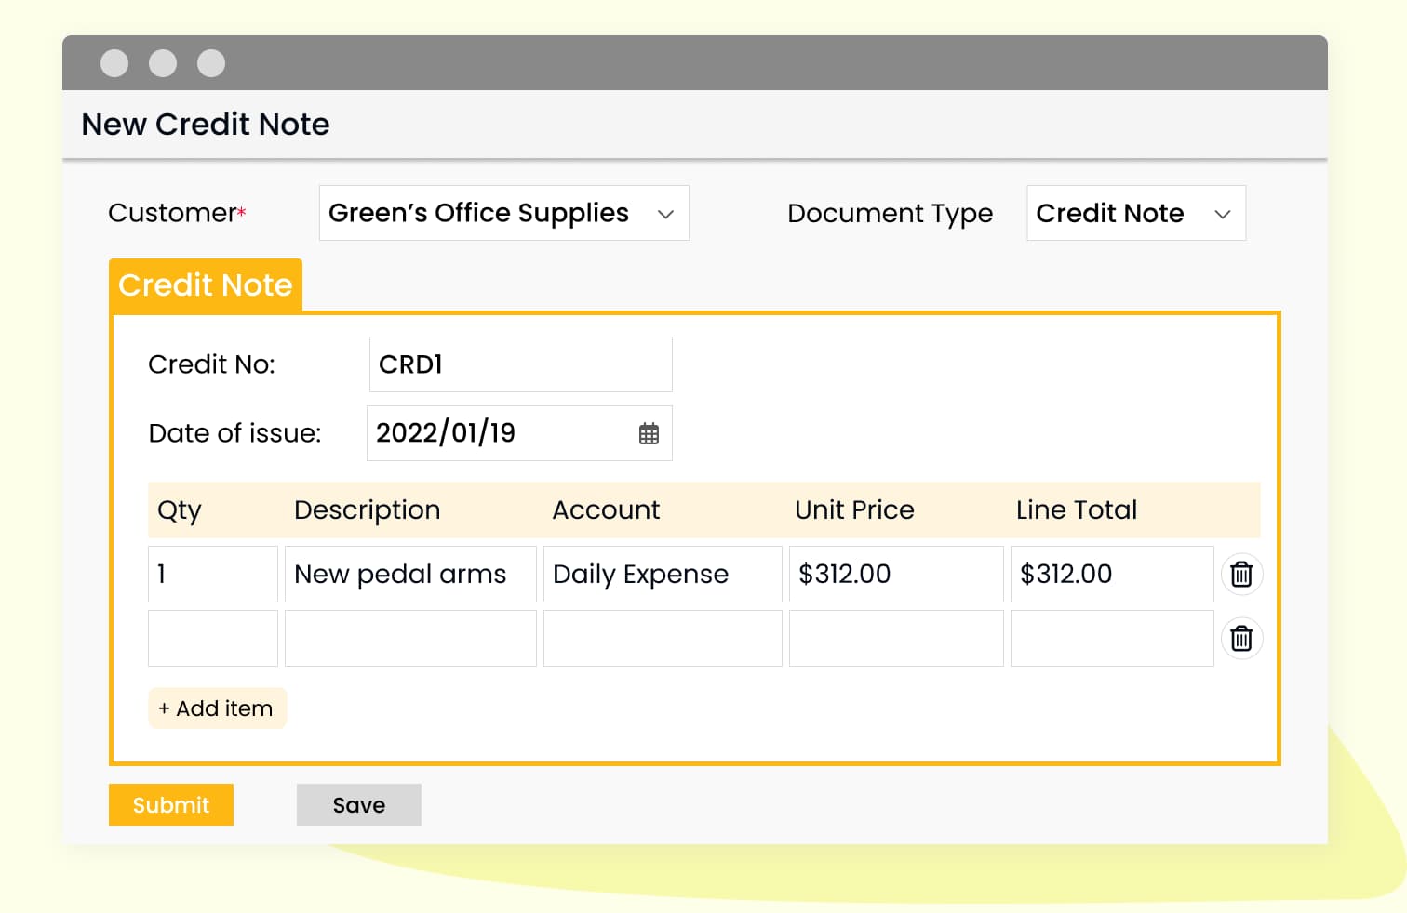Click the empty Qty field in row two
The height and width of the screenshot is (913, 1407).
tap(212, 639)
